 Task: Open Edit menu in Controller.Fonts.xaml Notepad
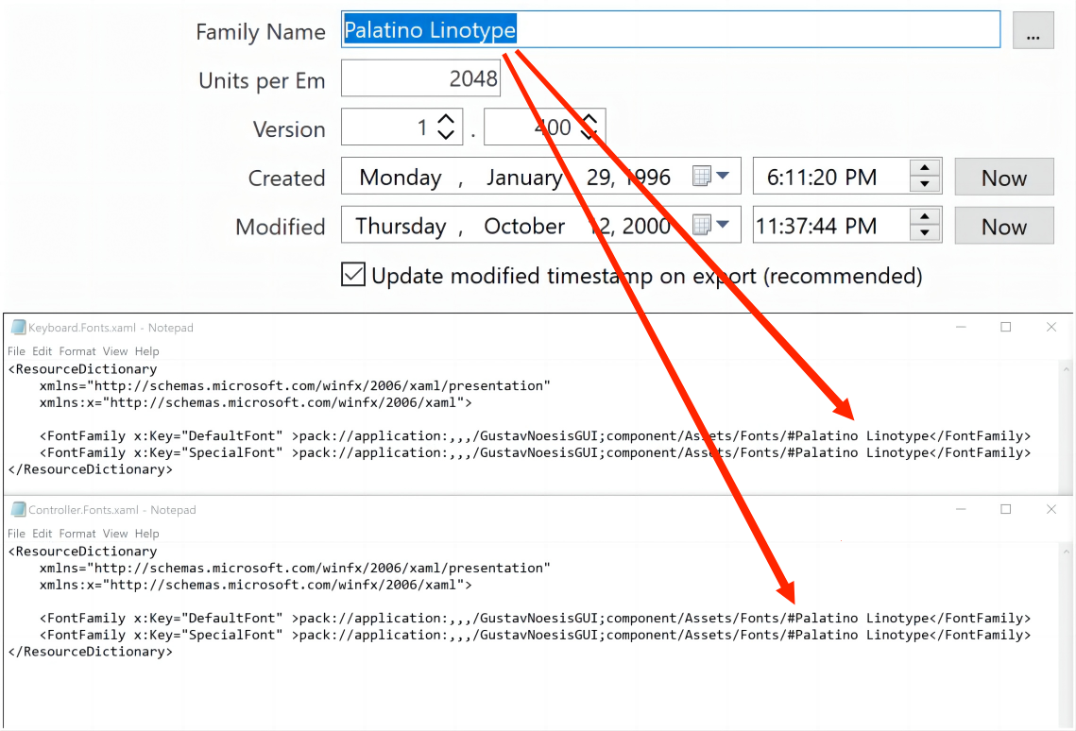[42, 534]
